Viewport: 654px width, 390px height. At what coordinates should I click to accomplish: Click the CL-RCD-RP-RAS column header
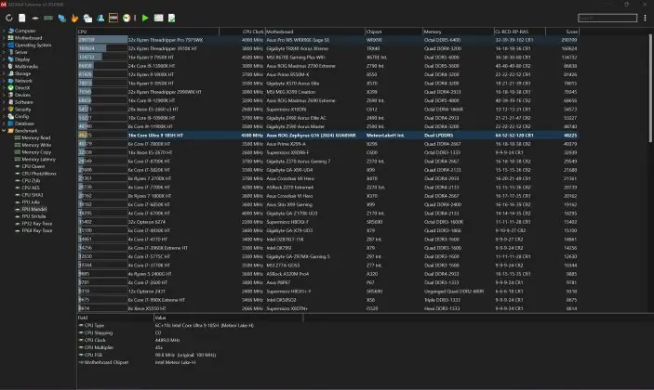click(520, 32)
